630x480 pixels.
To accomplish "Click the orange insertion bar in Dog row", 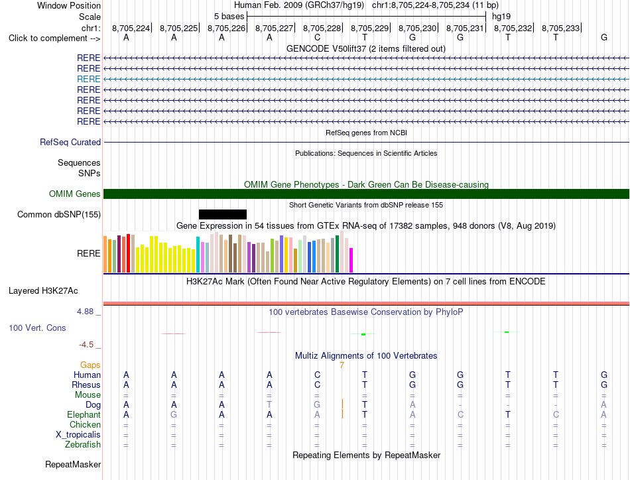I will coord(342,404).
